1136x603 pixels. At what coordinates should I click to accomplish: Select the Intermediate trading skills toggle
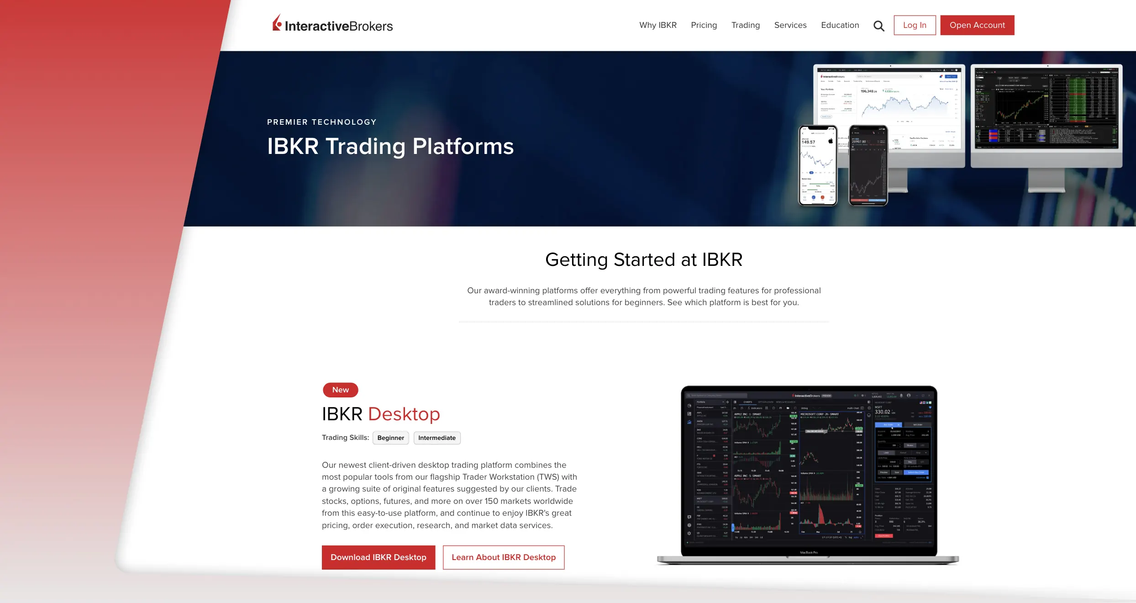click(437, 438)
